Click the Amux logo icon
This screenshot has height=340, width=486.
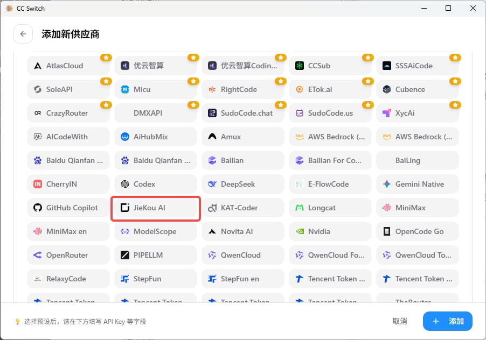(212, 137)
